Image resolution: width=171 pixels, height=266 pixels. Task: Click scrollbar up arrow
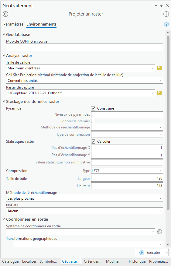[x=168, y=32]
